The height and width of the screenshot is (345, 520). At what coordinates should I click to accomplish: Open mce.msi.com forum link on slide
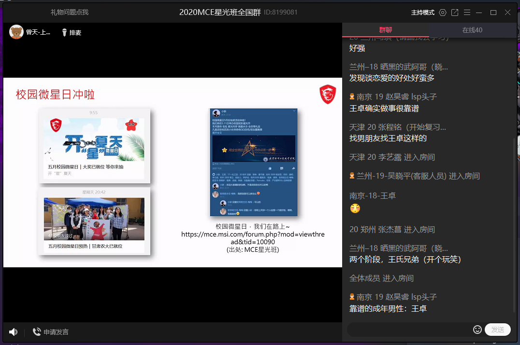click(253, 238)
